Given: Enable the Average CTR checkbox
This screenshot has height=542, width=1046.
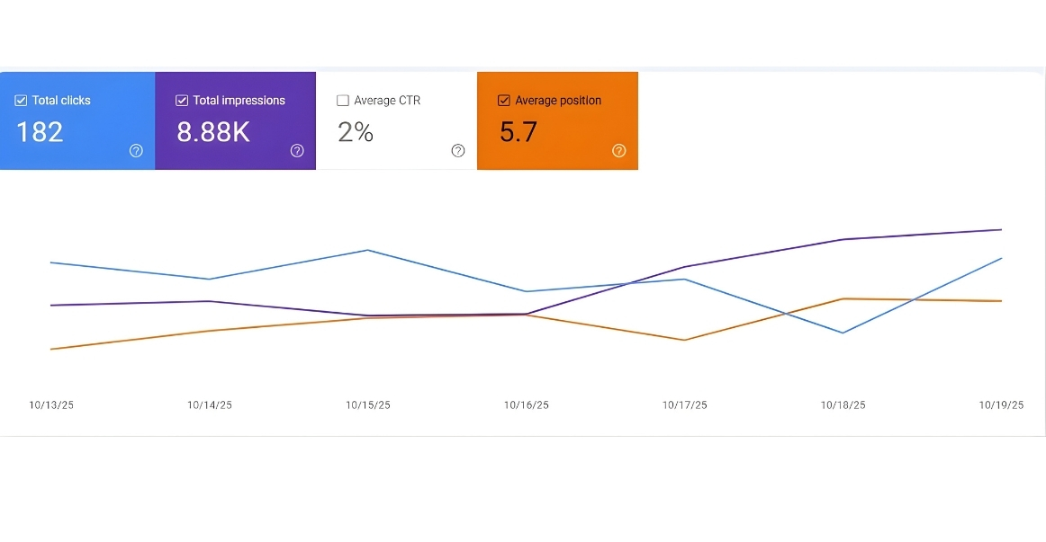Looking at the screenshot, I should pos(343,101).
